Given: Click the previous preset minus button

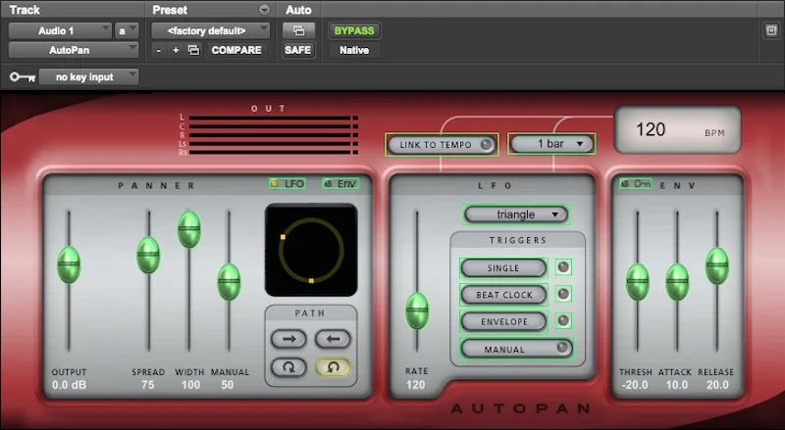Looking at the screenshot, I should (159, 50).
